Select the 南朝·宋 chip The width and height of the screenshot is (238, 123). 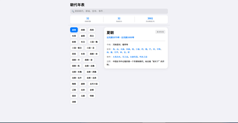point(94,54)
